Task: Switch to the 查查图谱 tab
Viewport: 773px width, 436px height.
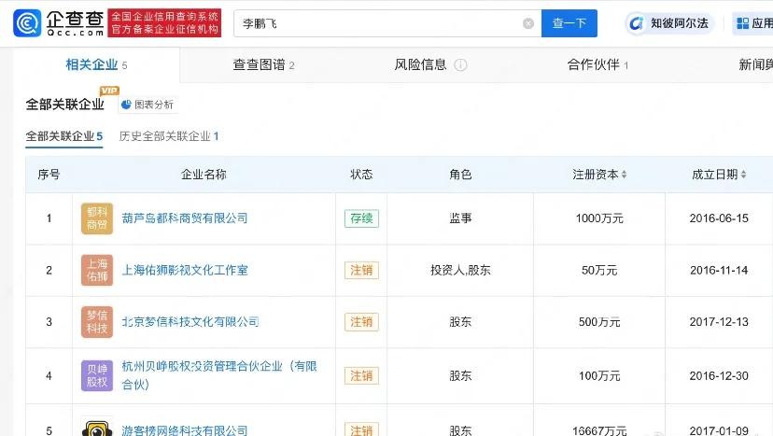Action: [263, 65]
